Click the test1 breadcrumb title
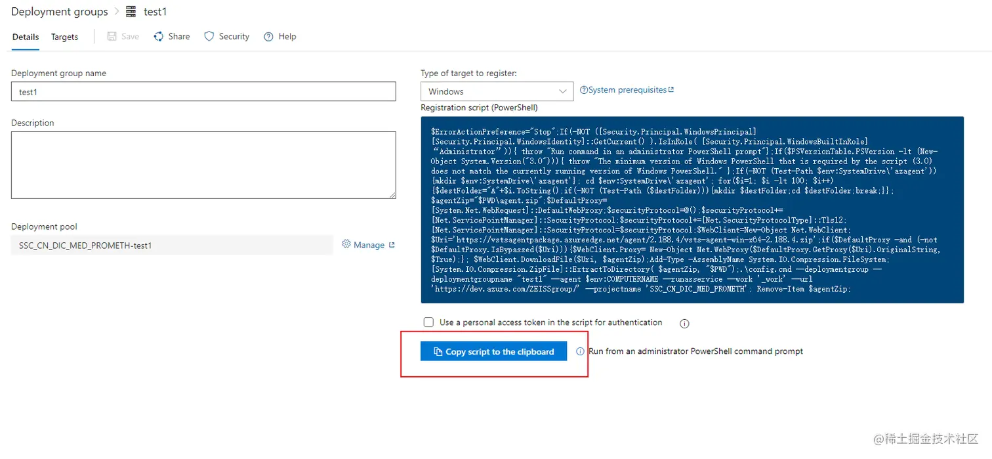The width and height of the screenshot is (992, 459). (x=155, y=12)
